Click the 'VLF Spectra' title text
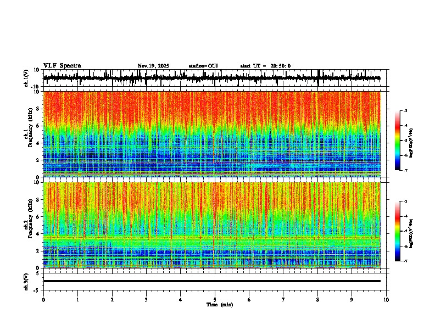The width and height of the screenshot is (435, 336). coord(62,66)
